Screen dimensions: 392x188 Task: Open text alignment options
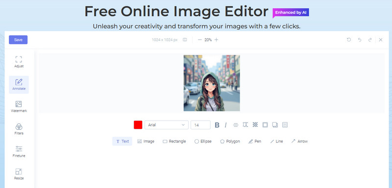(236, 125)
